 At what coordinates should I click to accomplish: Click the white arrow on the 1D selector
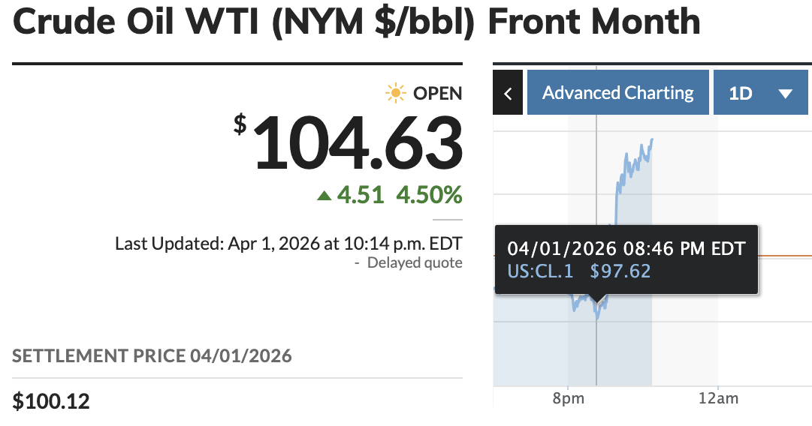(786, 94)
